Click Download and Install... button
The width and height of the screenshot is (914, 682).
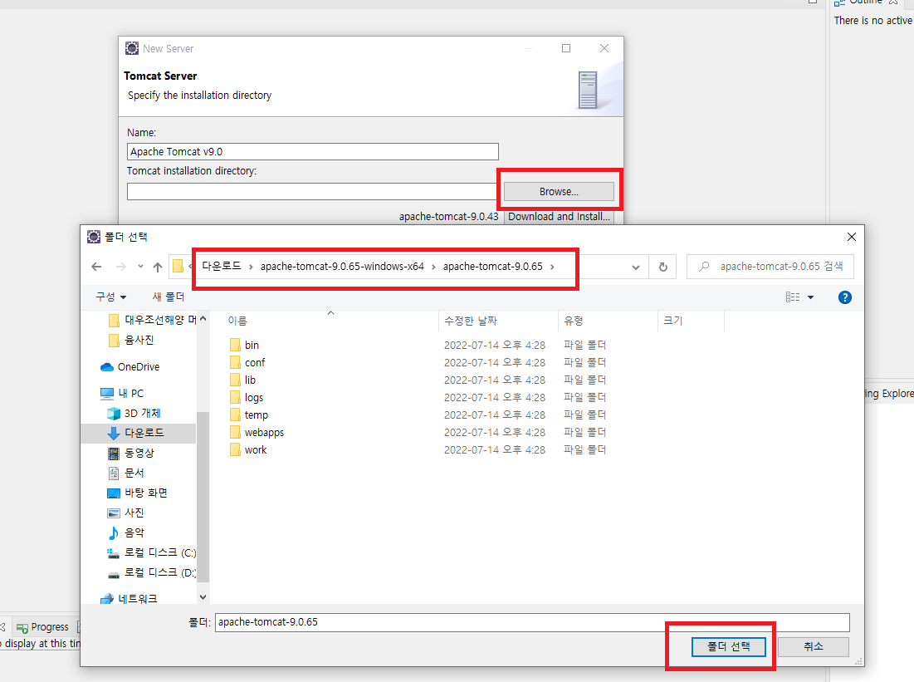coord(559,217)
